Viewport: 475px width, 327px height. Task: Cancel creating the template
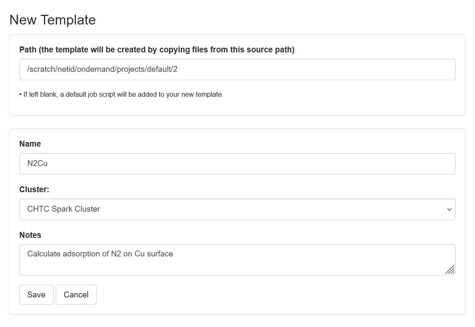click(x=76, y=295)
